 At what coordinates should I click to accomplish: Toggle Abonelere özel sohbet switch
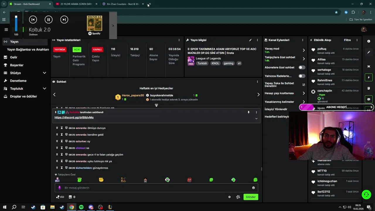302,67
